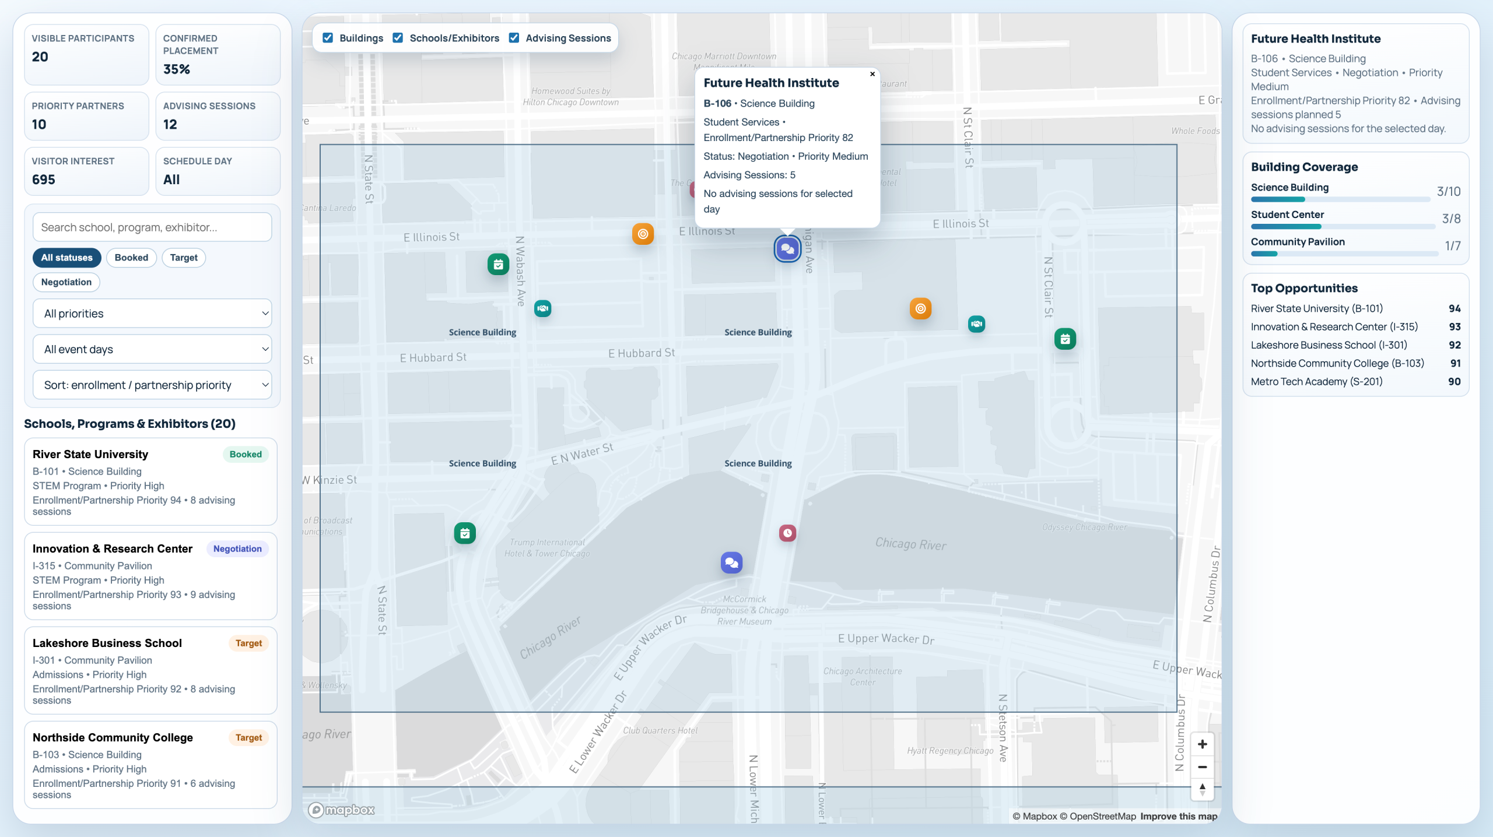Click the orange target marker near E Illinois St
The height and width of the screenshot is (837, 1493).
point(643,234)
